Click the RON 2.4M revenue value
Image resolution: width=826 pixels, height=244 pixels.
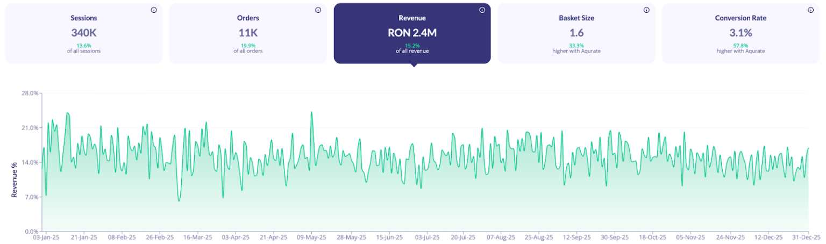click(412, 32)
